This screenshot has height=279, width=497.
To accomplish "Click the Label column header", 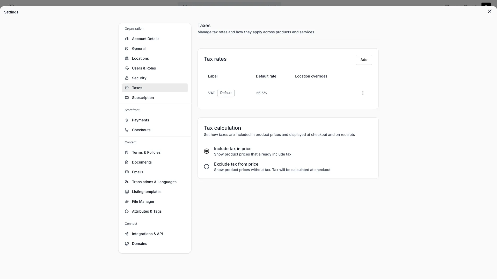I will [x=213, y=76].
